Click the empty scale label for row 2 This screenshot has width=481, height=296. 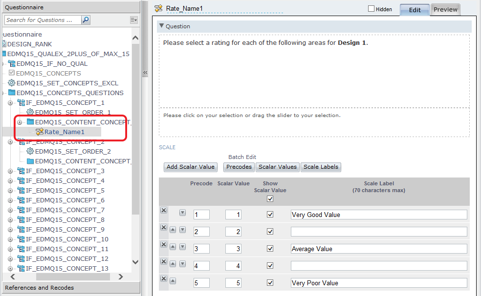379,232
